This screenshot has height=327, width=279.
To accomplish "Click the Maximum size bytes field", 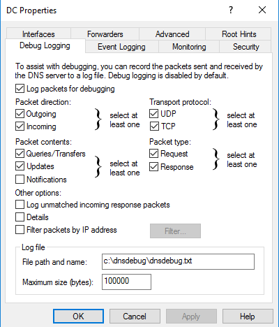I will [126, 282].
